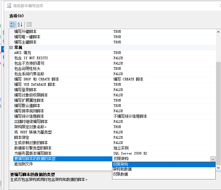Click the 仅限架构 combo box value field
The image size is (221, 190).
[161, 159]
